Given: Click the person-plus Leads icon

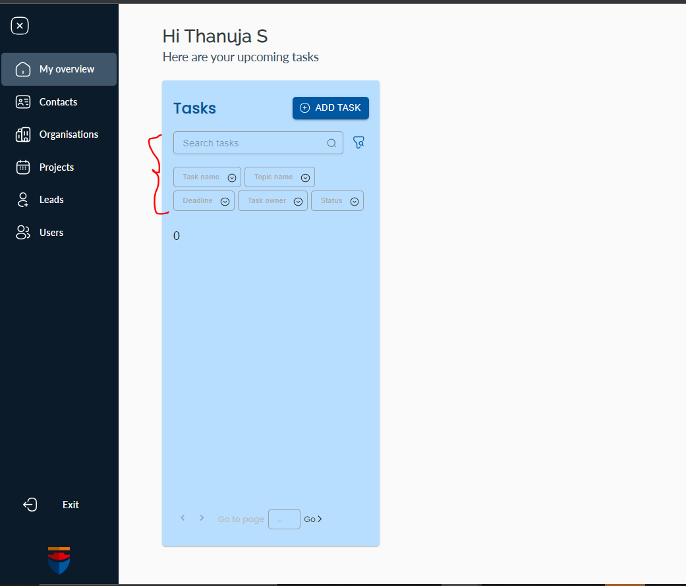Looking at the screenshot, I should point(23,200).
